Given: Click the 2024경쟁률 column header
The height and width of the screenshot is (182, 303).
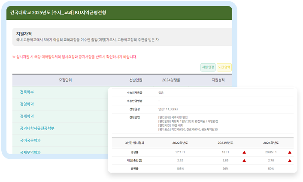Looking at the screenshot, I should point(171,80).
